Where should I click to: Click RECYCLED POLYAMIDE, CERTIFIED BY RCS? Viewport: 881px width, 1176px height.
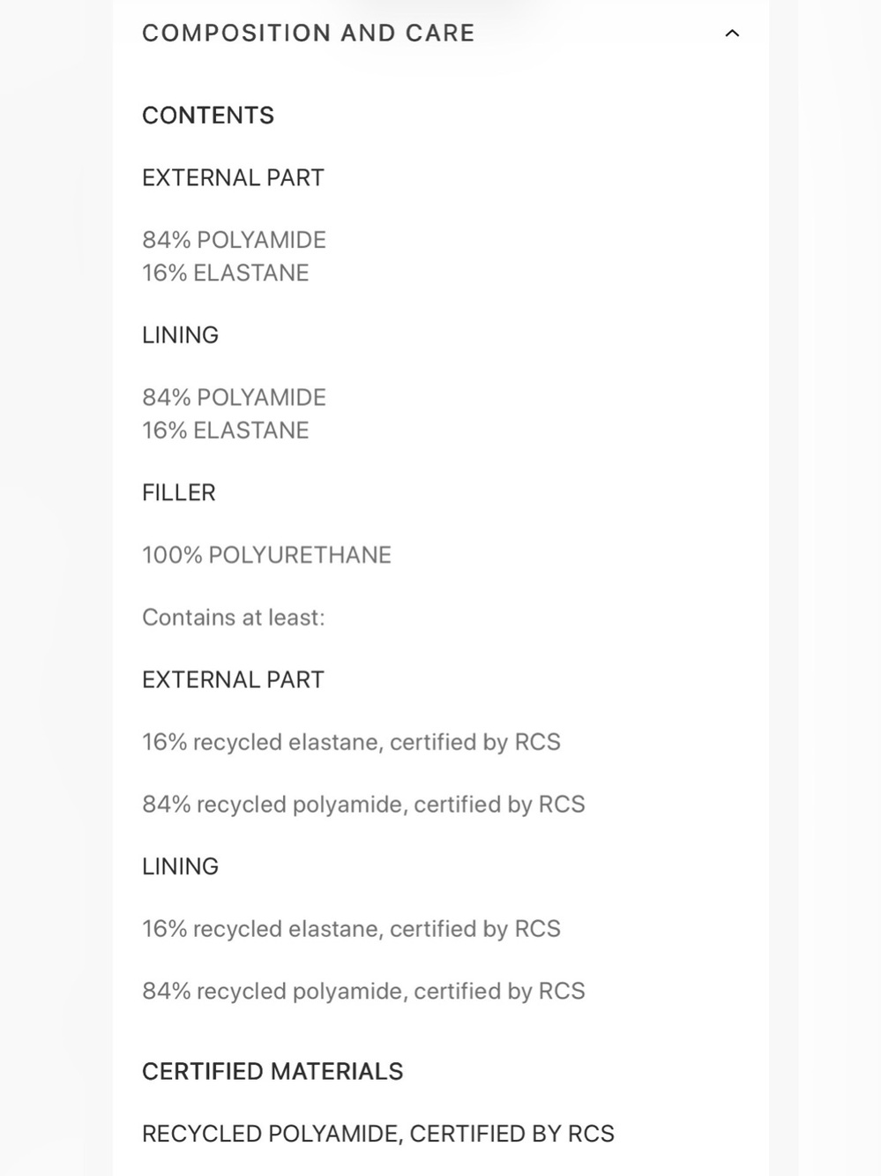(x=378, y=1134)
